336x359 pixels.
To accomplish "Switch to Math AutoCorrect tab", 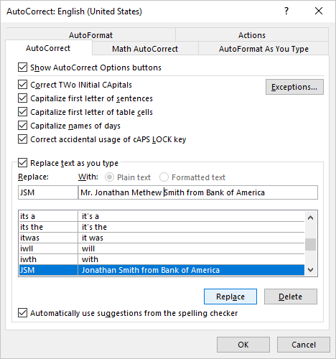I will click(145, 49).
